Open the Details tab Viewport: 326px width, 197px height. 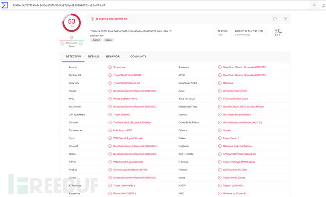click(x=94, y=56)
